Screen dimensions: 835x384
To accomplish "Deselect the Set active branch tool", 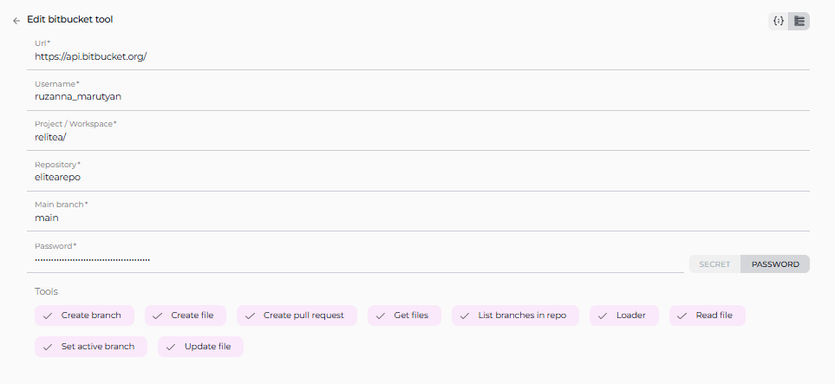I will [x=90, y=347].
